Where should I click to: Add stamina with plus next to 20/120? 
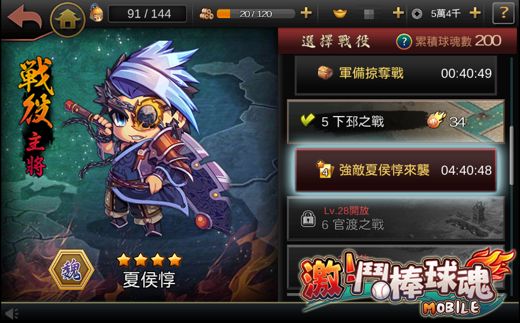click(306, 13)
